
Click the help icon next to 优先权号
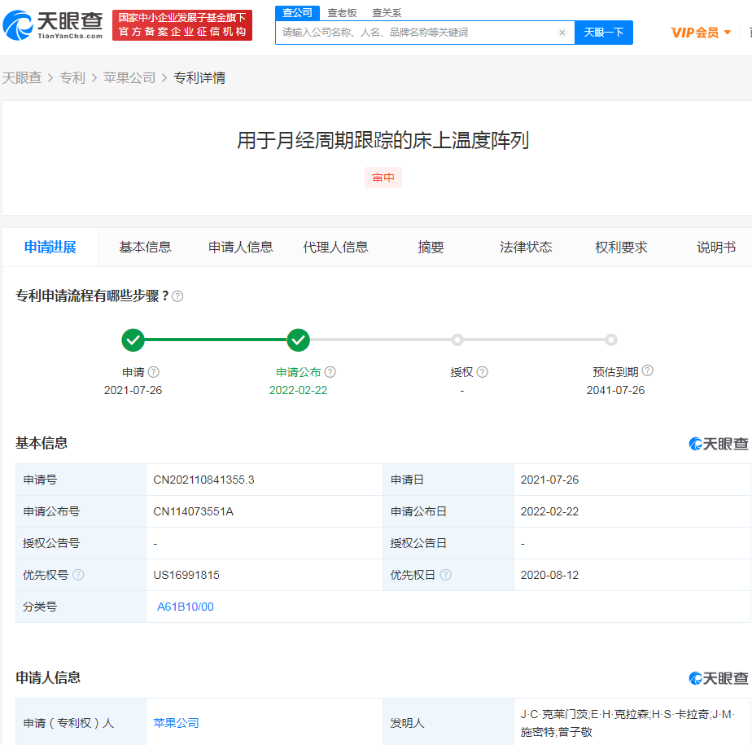[77, 575]
